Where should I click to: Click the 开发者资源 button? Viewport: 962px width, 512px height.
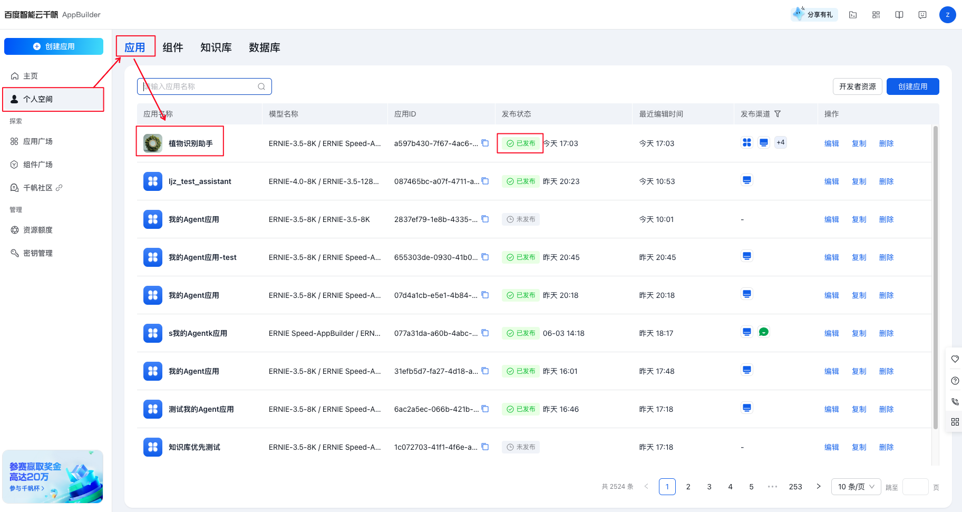pos(858,86)
